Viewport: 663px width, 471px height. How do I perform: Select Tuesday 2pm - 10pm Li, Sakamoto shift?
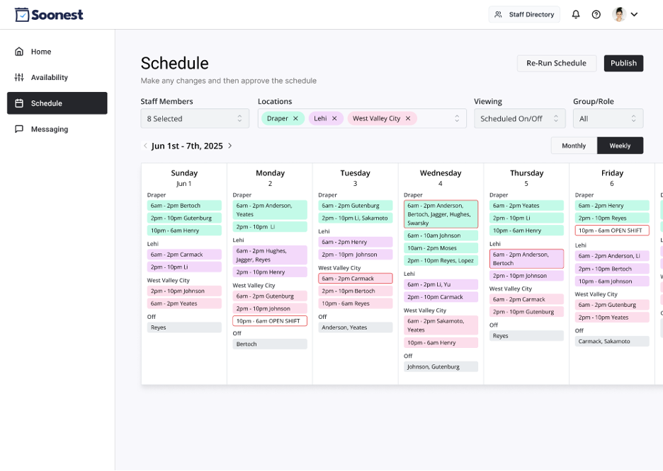point(355,219)
